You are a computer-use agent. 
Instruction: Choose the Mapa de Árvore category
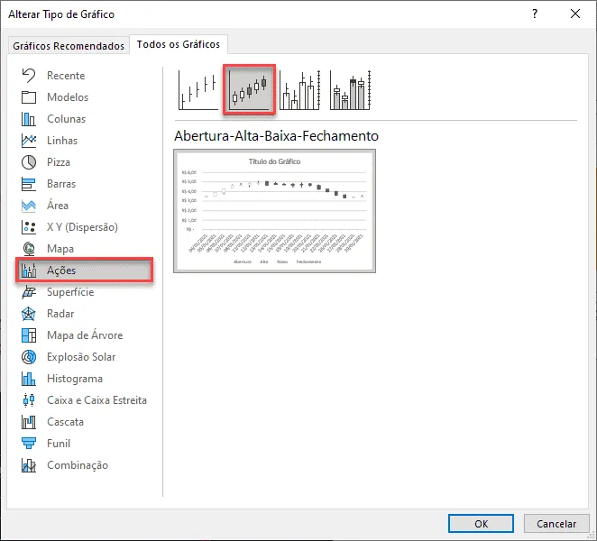click(x=85, y=335)
